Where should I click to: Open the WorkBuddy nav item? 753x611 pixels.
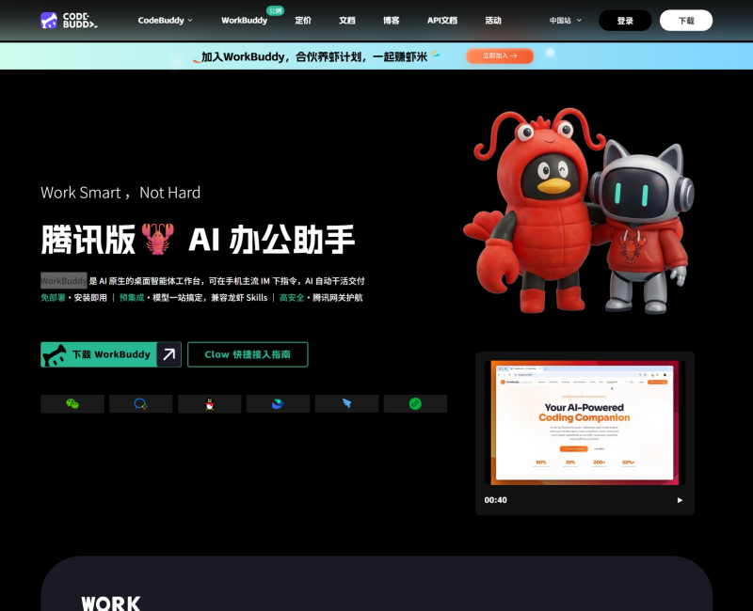245,20
